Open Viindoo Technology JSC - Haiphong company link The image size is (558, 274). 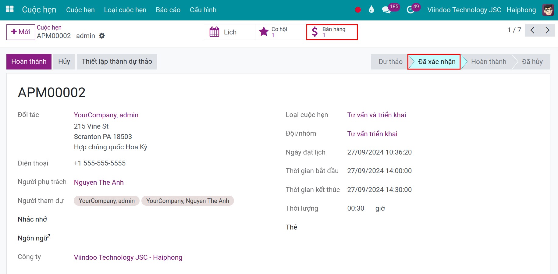pyautogui.click(x=128, y=257)
